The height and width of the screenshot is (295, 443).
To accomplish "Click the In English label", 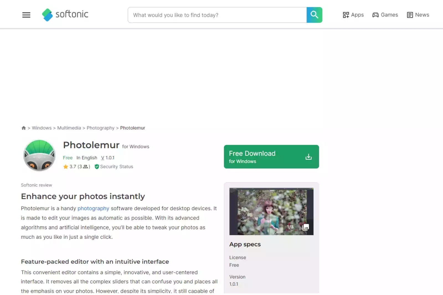I will pyautogui.click(x=87, y=158).
